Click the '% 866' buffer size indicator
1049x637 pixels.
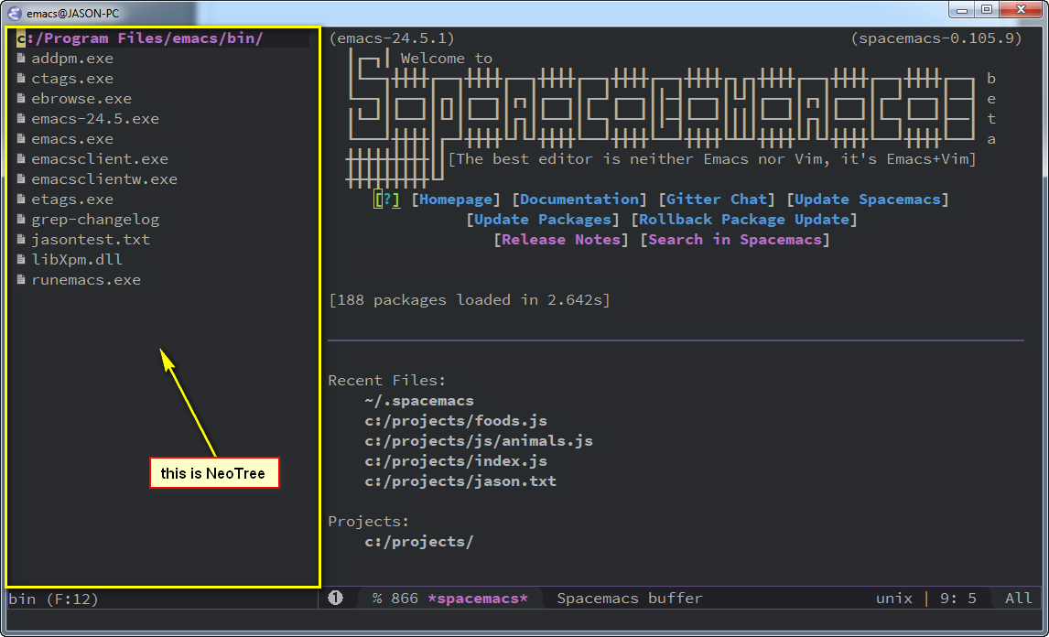click(x=395, y=599)
